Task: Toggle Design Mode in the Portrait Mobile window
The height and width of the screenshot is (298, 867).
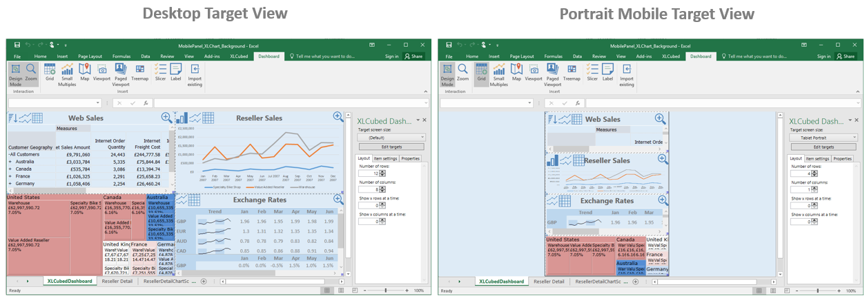Action: [447, 74]
